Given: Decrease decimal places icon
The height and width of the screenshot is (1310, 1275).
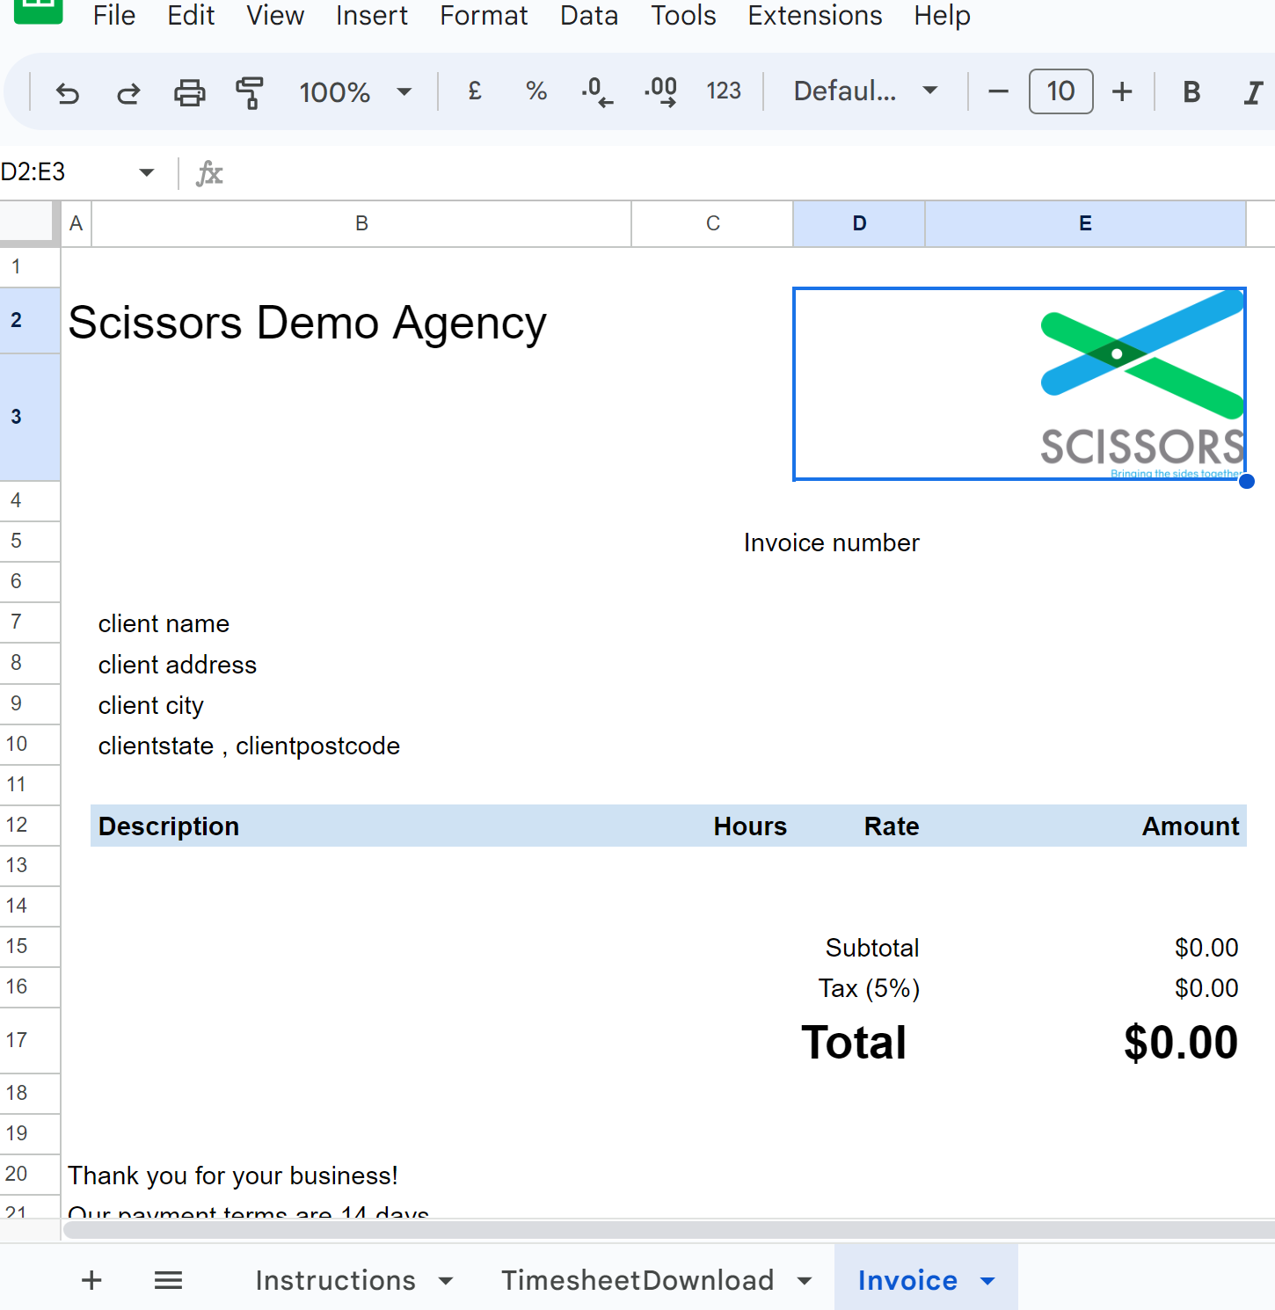Looking at the screenshot, I should [597, 91].
